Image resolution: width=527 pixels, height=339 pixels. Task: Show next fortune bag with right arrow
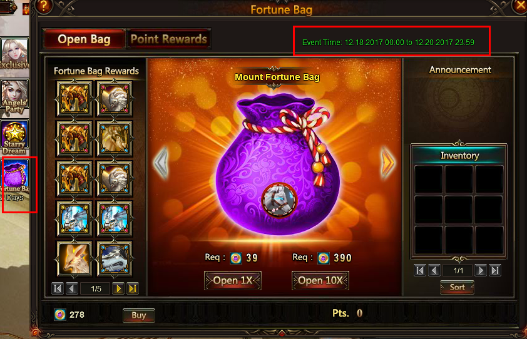click(x=387, y=163)
